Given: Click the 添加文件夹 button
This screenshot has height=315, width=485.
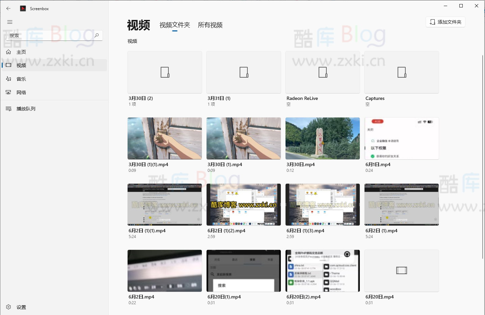Looking at the screenshot, I should pyautogui.click(x=445, y=22).
